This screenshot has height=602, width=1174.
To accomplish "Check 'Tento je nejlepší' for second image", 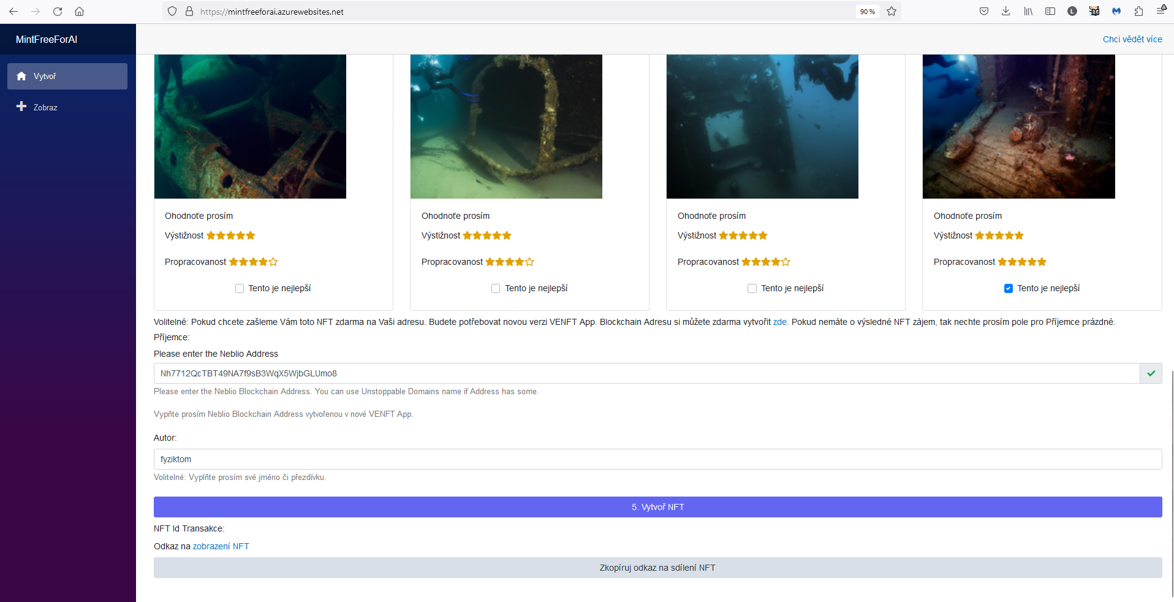I will 496,289.
